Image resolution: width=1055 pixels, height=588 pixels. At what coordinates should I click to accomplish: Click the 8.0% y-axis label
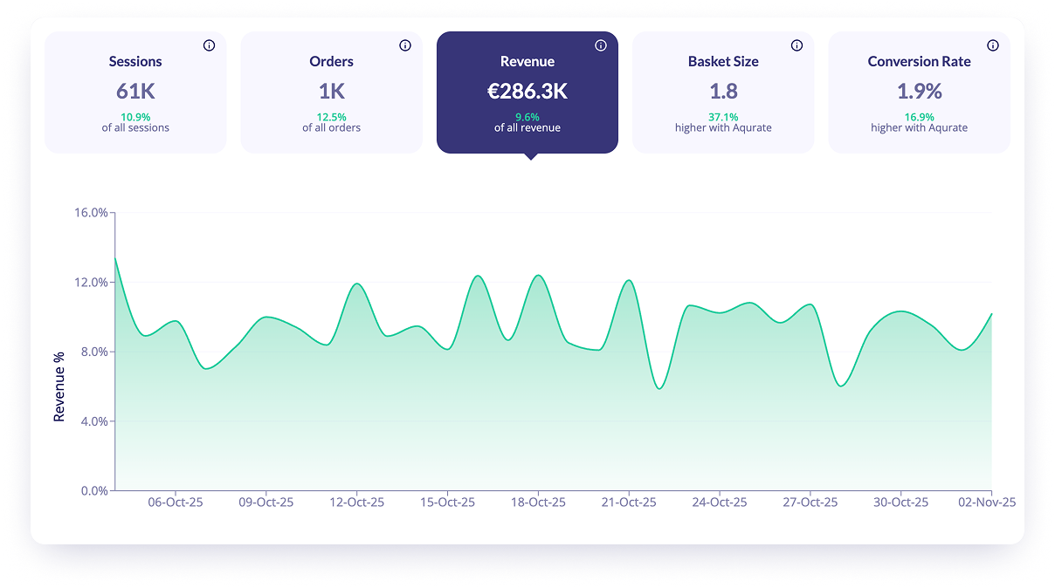pos(93,352)
